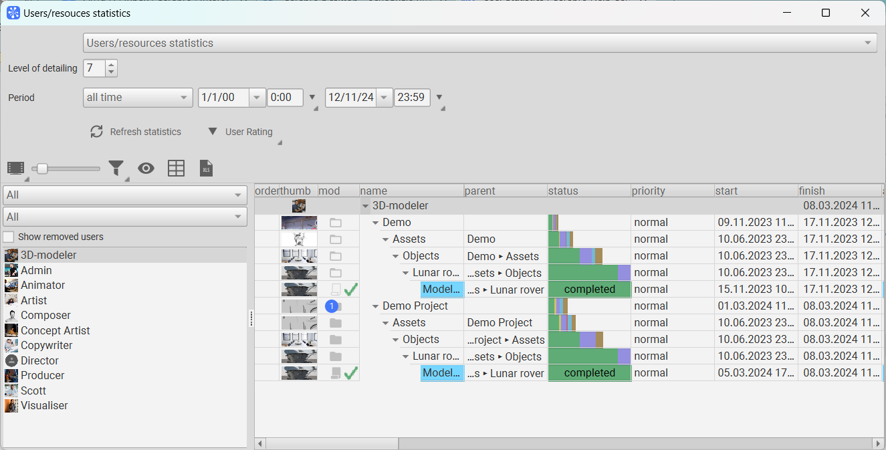This screenshot has width=886, height=450.
Task: Click the right arrow of horizontal scrollbar
Action: point(878,443)
